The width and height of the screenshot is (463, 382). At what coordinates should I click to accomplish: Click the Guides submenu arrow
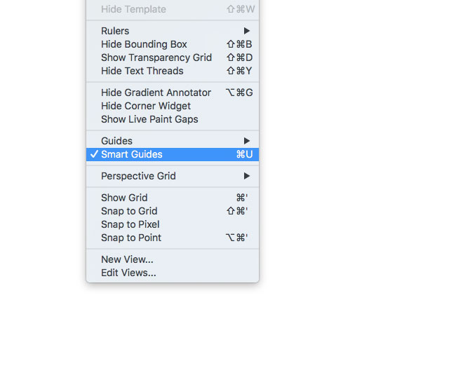click(247, 141)
